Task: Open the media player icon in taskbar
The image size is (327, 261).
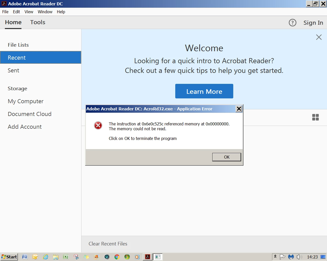Action: 137,257
